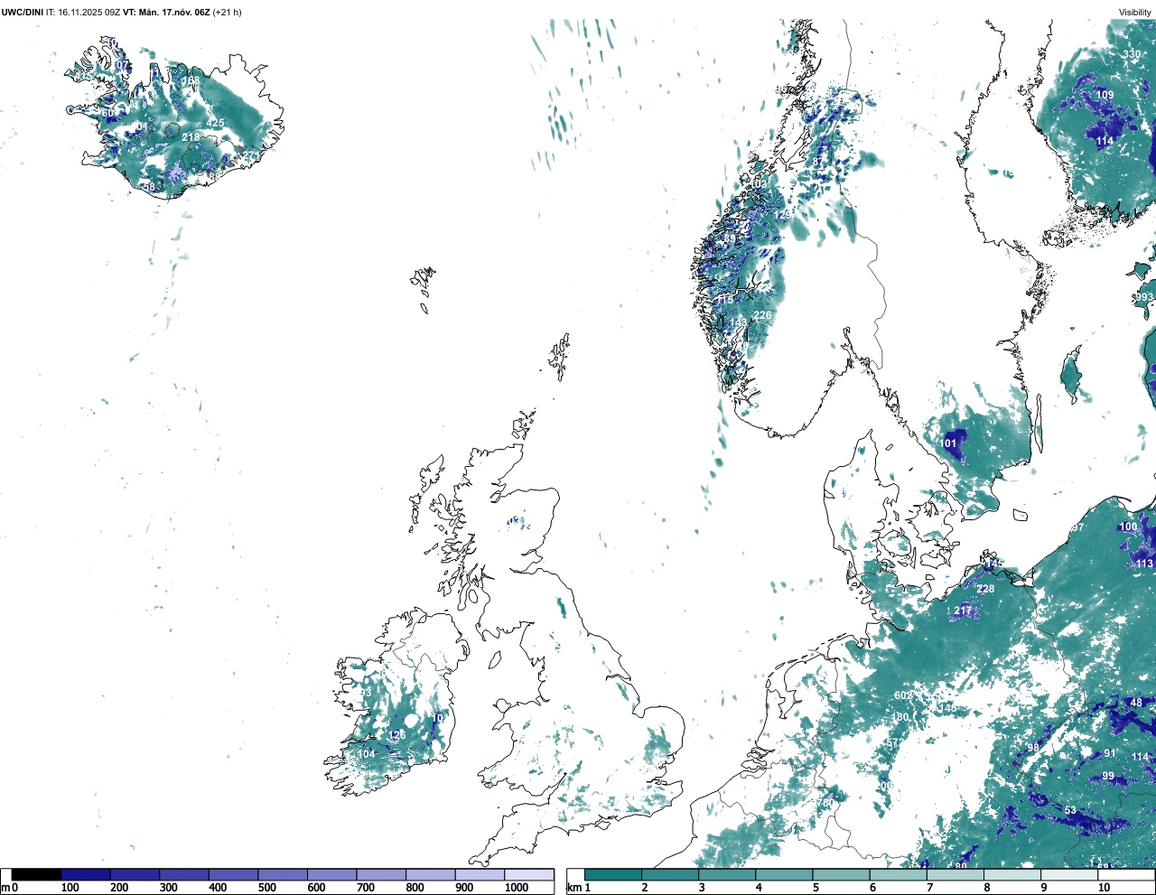The image size is (1156, 895).
Task: Click the '126' value over Ireland
Action: [x=396, y=736]
